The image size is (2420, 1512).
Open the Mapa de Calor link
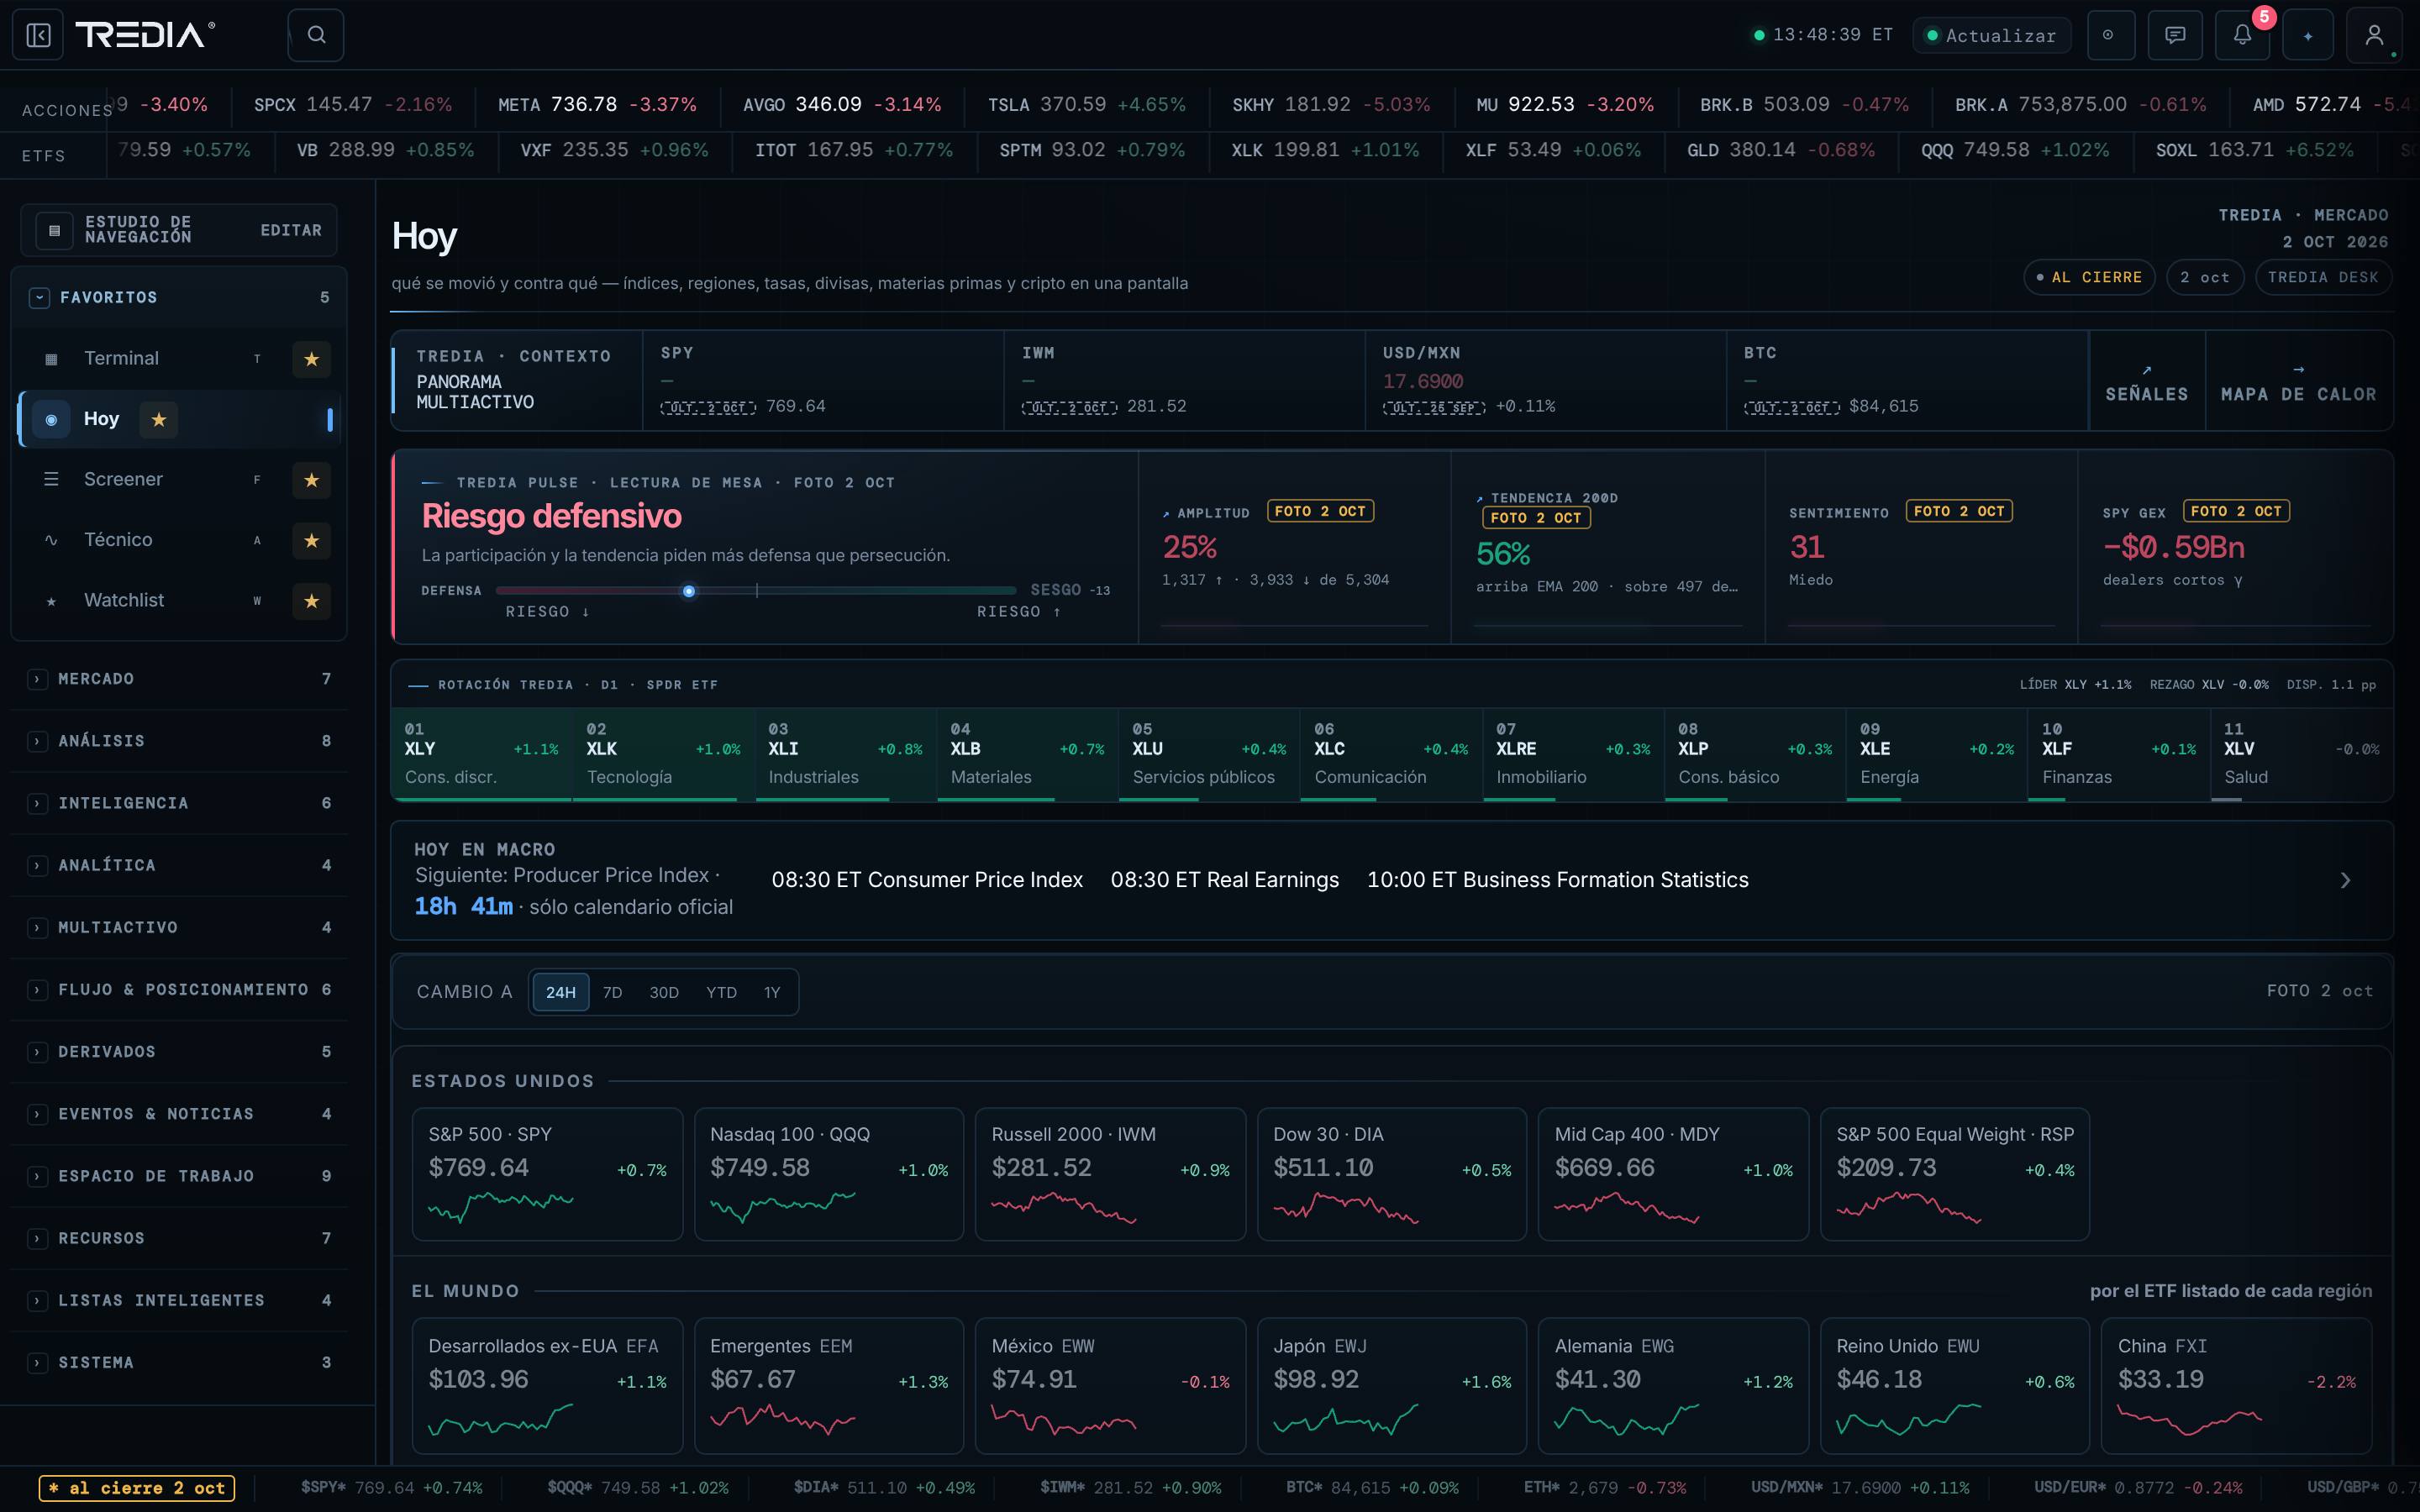[2299, 382]
